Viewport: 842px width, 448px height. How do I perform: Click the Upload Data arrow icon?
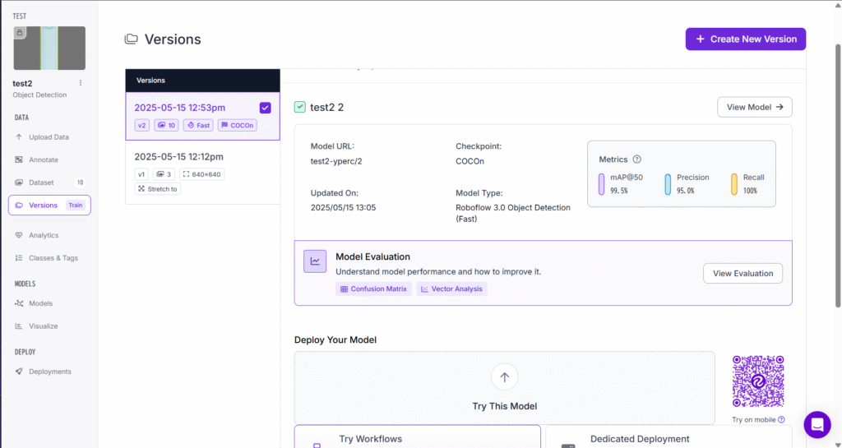click(x=19, y=136)
